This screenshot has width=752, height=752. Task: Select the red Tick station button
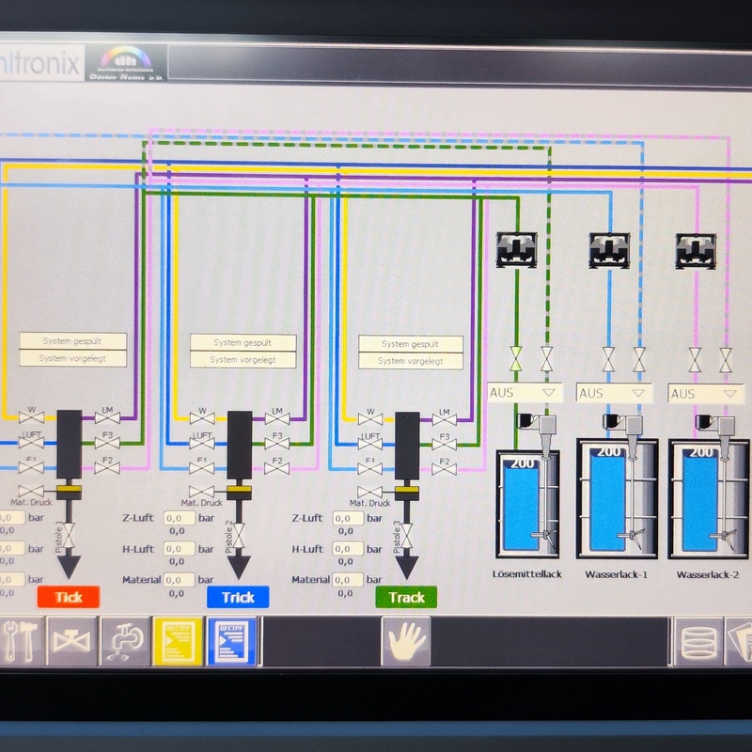[x=69, y=597]
